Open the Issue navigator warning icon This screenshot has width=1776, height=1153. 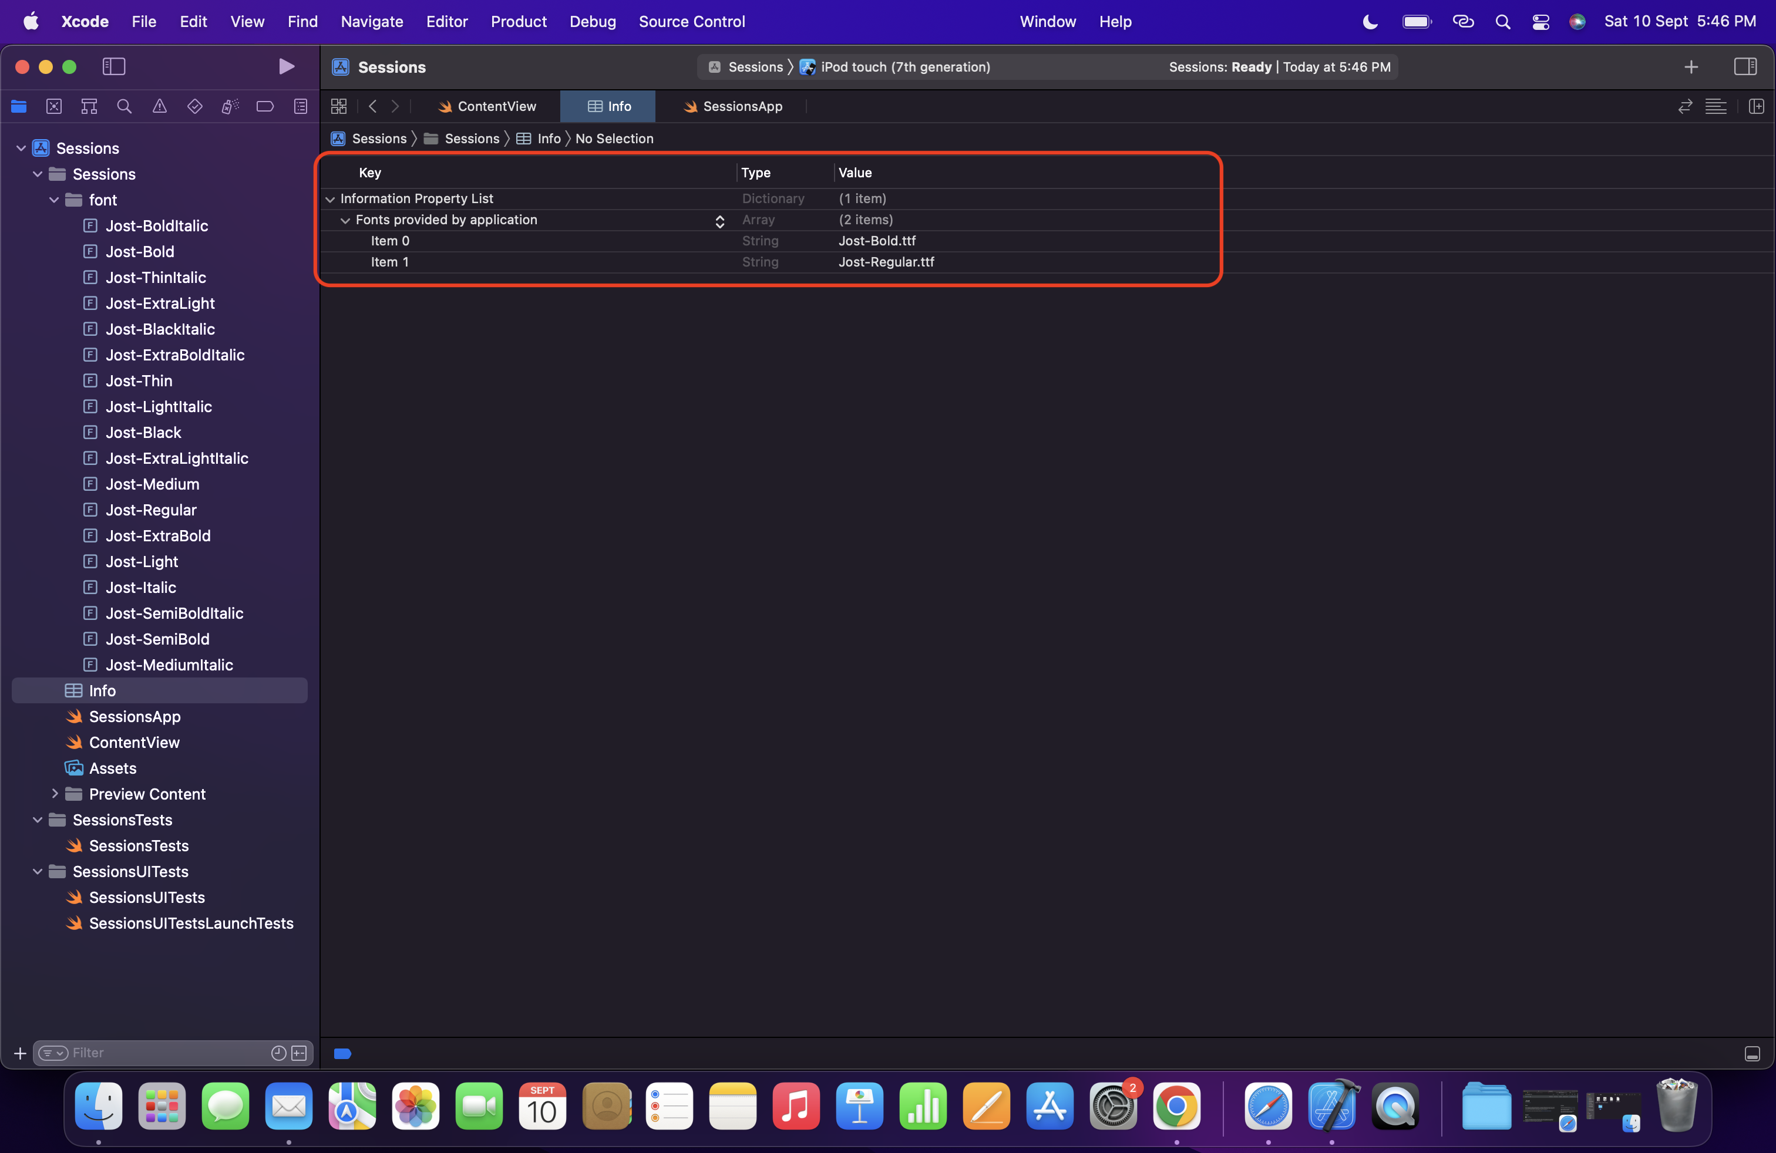[x=160, y=107]
